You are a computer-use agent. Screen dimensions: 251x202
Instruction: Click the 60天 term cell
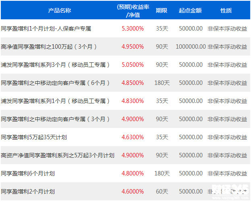[x=162, y=192]
